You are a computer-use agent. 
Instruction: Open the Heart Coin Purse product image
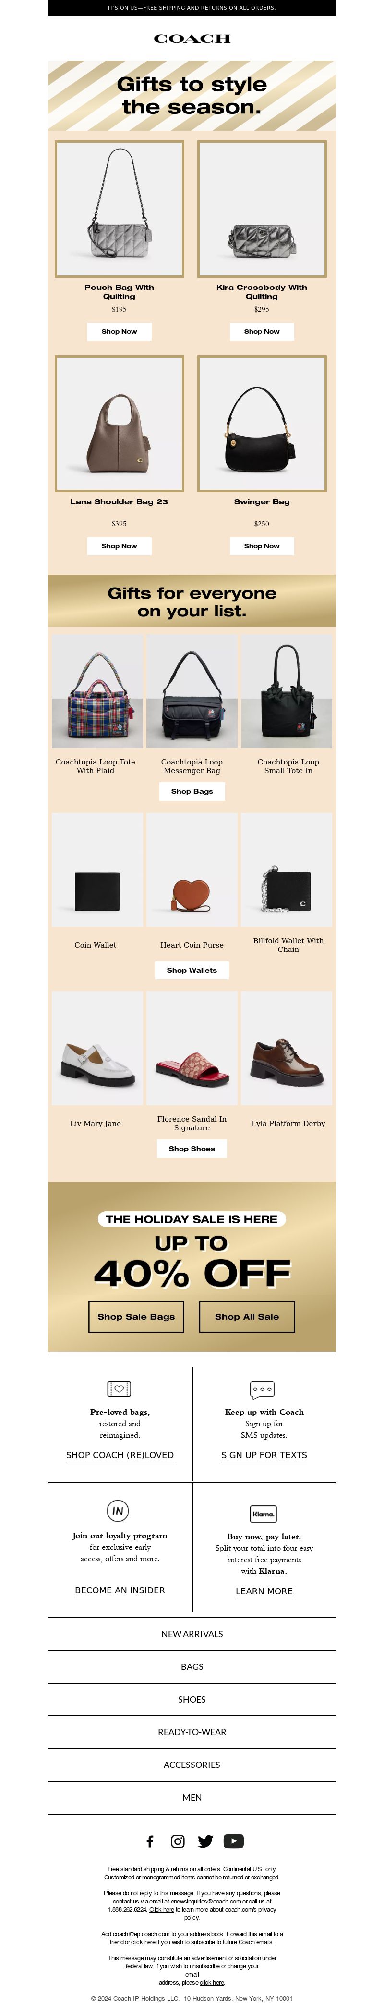coord(192,869)
